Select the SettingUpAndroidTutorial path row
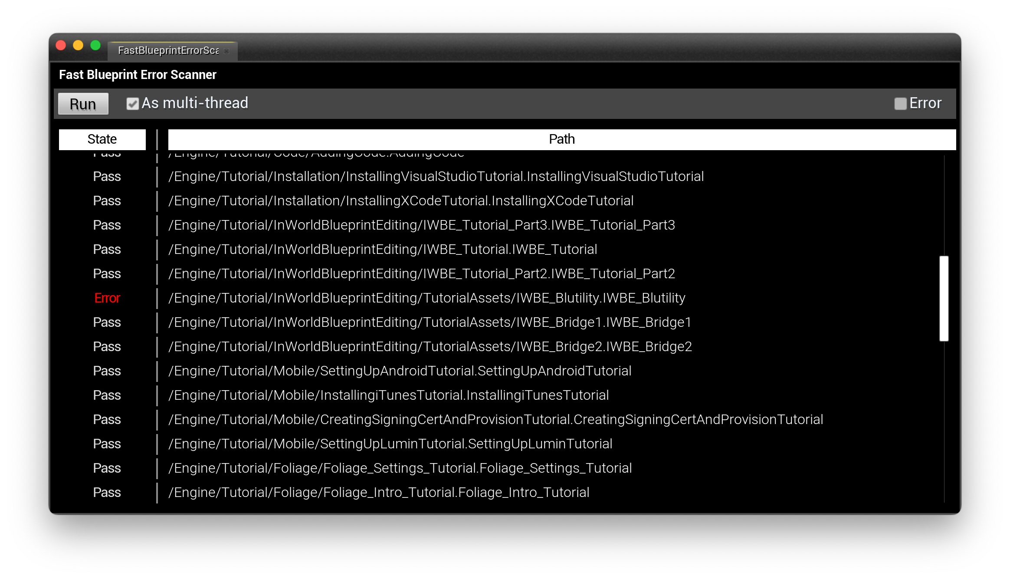 [x=400, y=371]
